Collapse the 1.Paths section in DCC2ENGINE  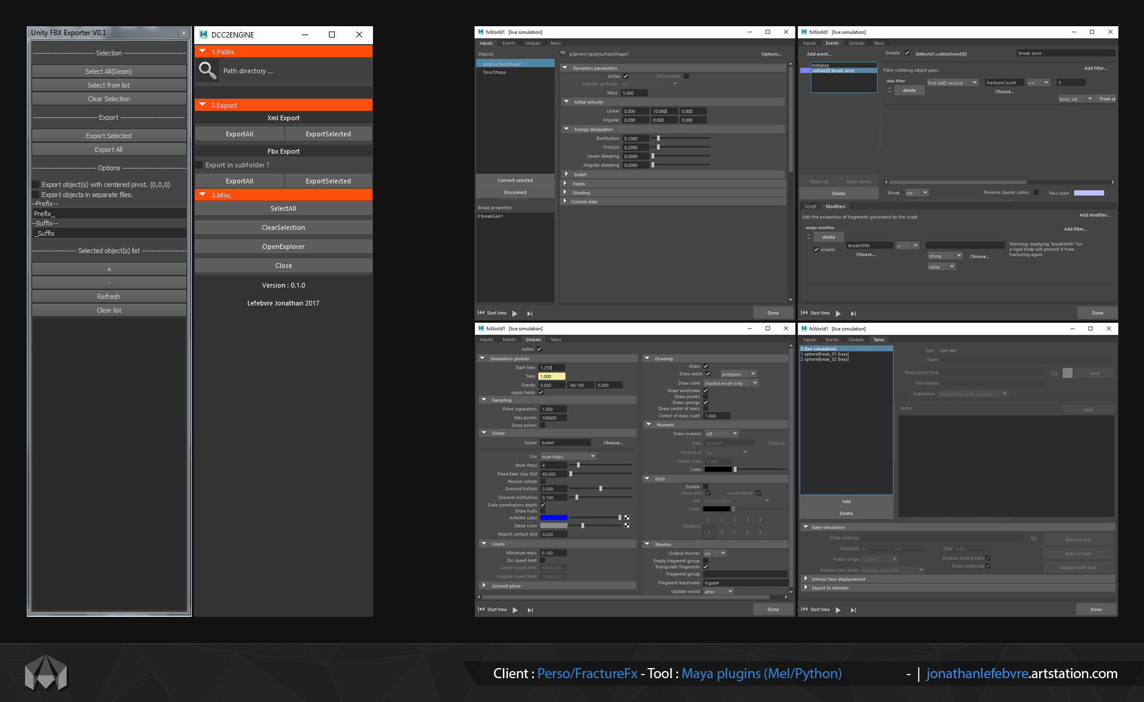(x=203, y=52)
